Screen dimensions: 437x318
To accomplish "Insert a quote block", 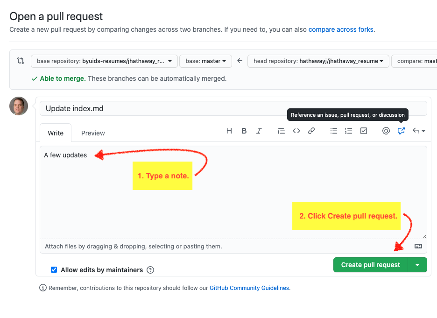I will 281,131.
